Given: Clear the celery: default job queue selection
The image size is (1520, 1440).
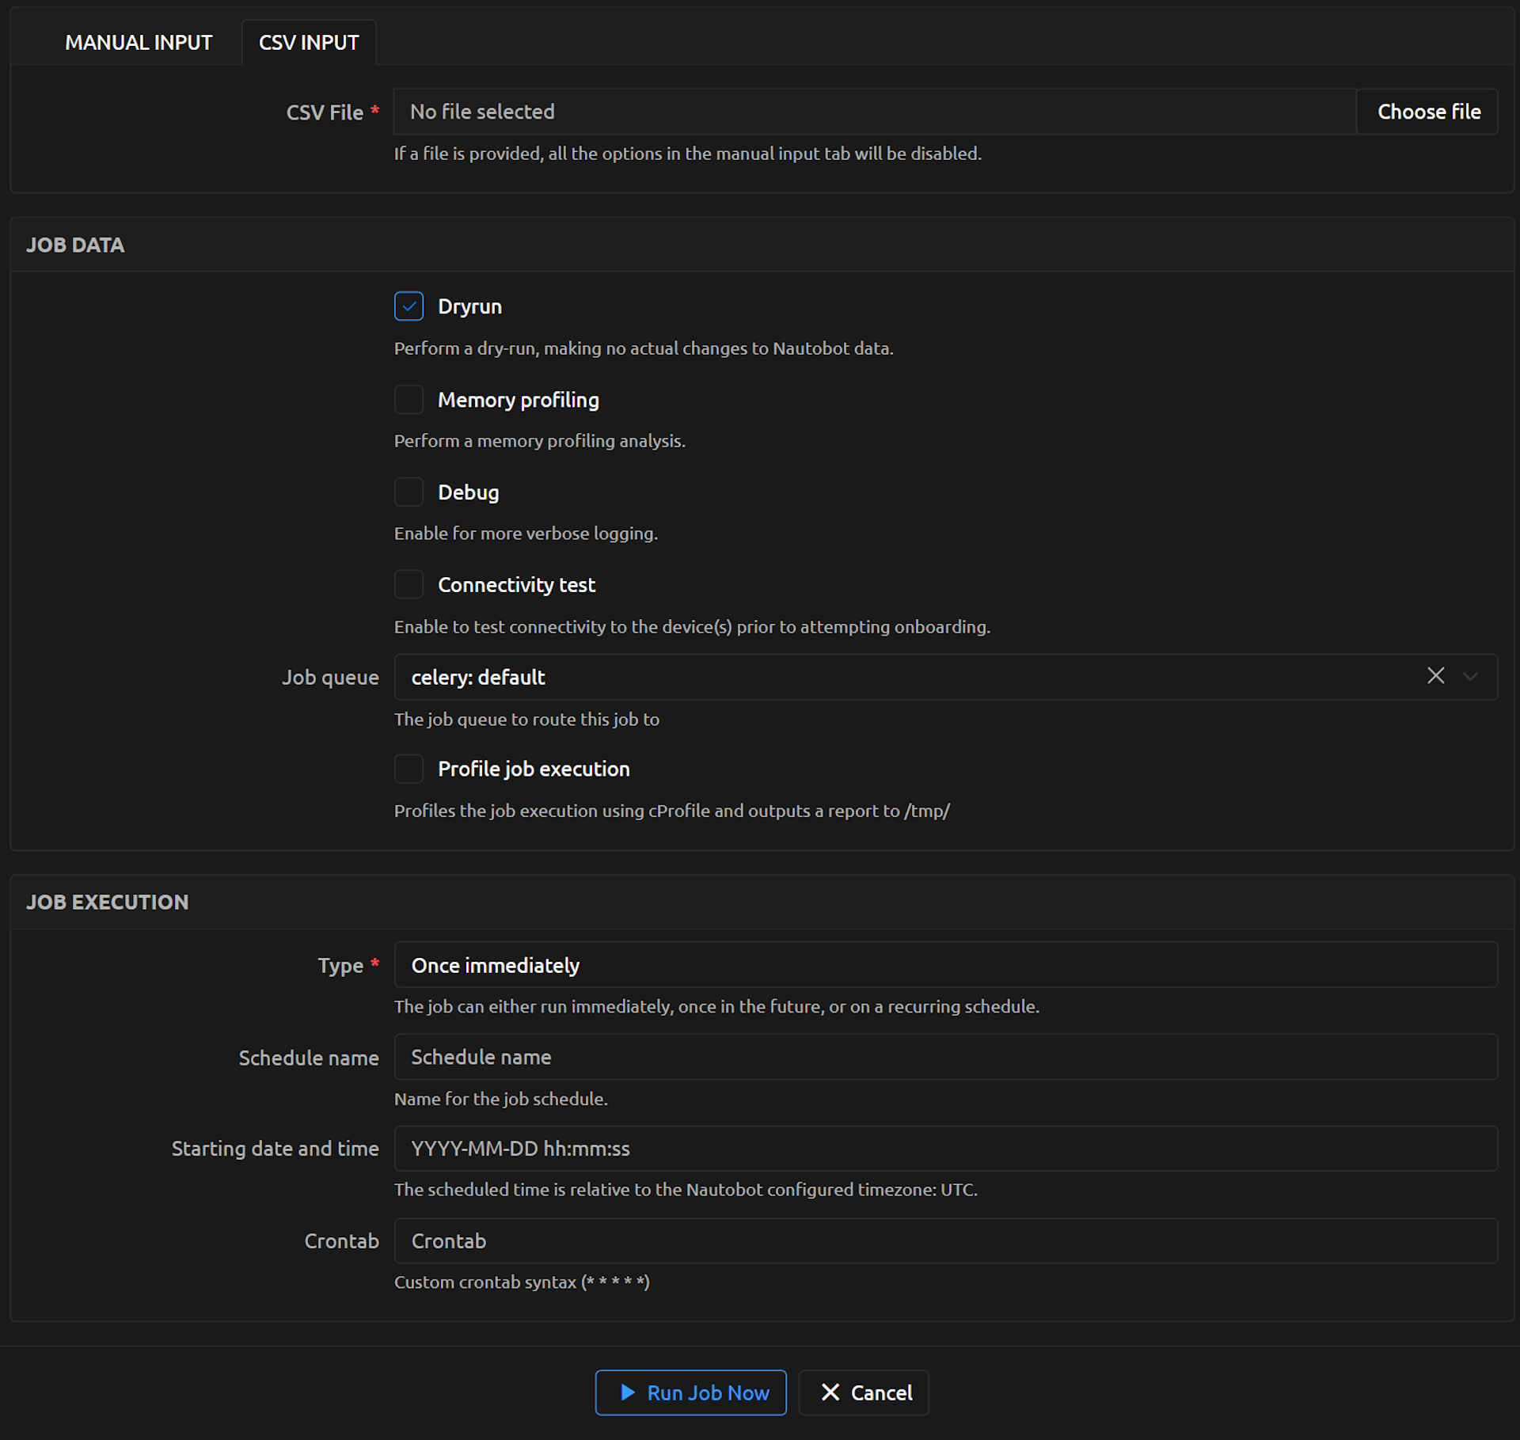Looking at the screenshot, I should pos(1435,676).
